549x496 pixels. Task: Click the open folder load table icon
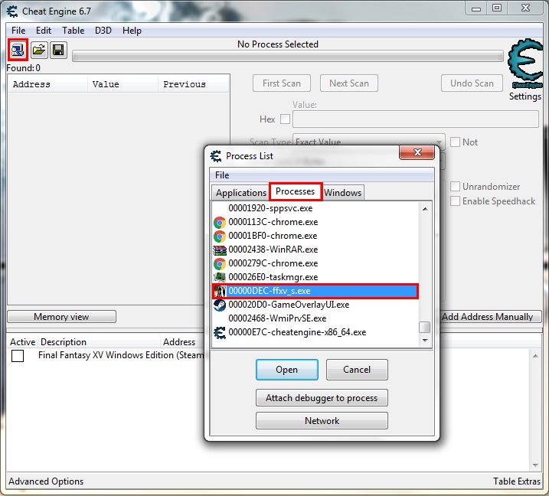click(x=39, y=50)
